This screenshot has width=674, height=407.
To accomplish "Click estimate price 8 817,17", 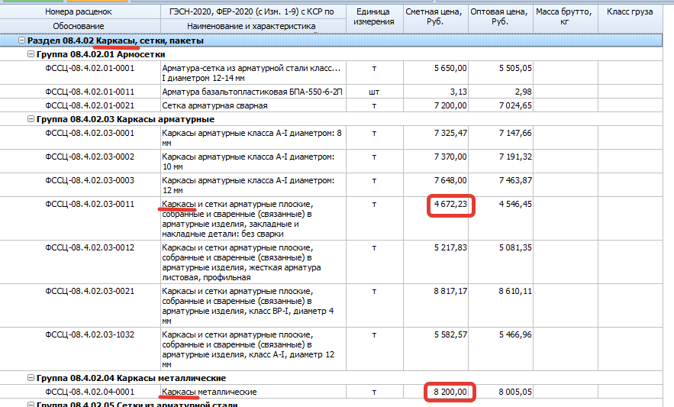I will click(x=450, y=291).
